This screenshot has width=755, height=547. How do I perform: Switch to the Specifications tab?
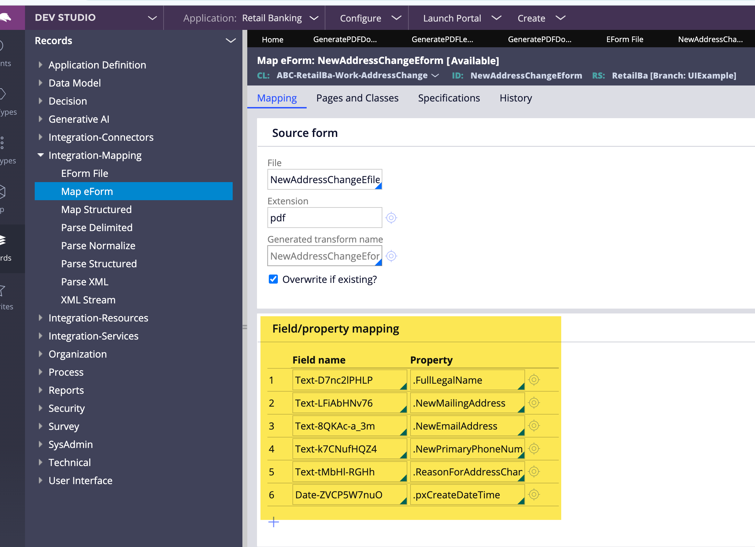[449, 98]
